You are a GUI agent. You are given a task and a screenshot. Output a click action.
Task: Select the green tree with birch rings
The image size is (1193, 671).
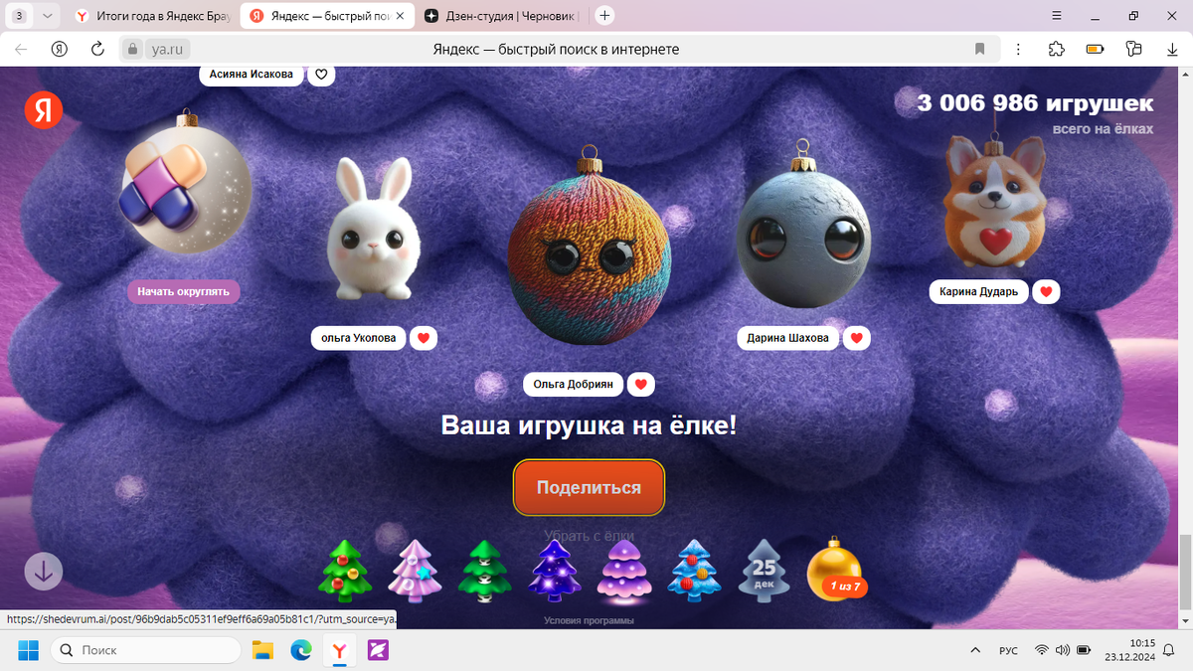click(x=484, y=571)
